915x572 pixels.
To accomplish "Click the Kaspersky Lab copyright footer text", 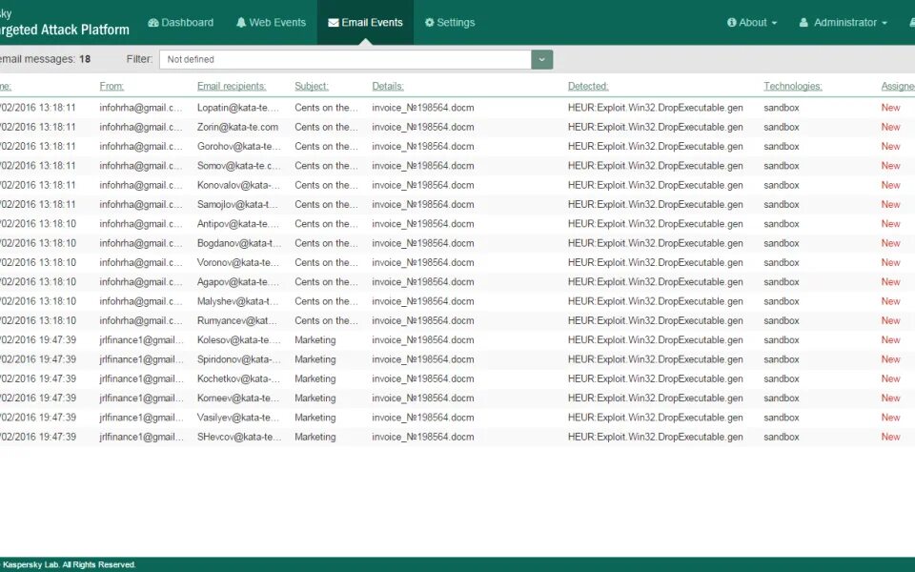I will tap(69, 564).
